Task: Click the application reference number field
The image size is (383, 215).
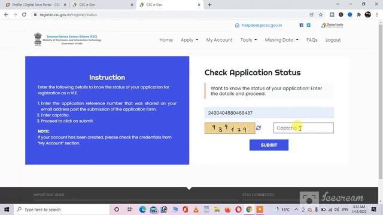Action: [269, 113]
